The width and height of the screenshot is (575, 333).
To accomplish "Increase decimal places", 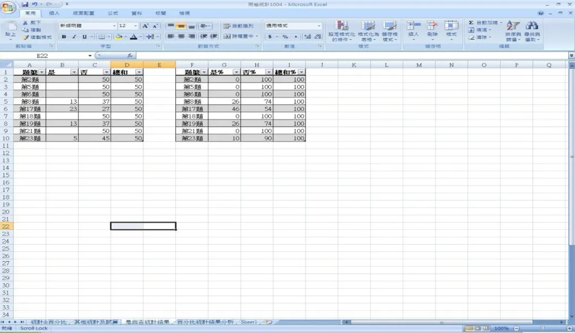I will point(307,37).
